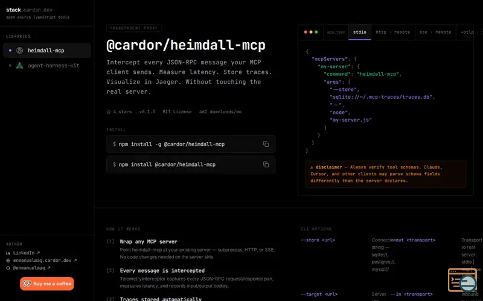Click the TRANSPARENT PROXY badge
This screenshot has height=301, width=483.
133,28
